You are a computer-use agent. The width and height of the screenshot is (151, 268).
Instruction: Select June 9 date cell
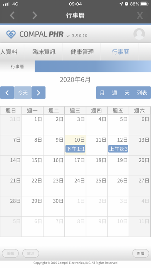(x=54, y=145)
